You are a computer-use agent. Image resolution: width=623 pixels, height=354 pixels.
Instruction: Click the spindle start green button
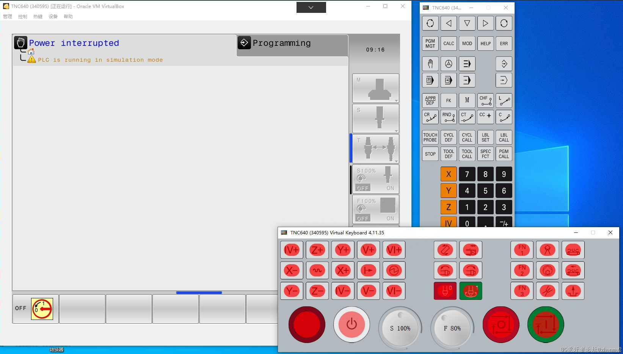coord(471,291)
